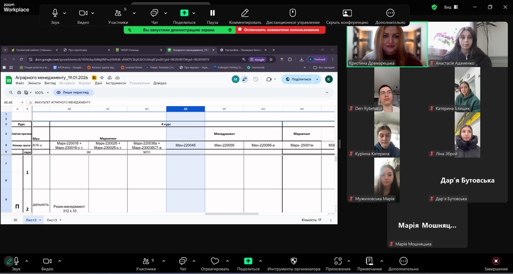Toggle the camera in top toolbar

[83, 13]
